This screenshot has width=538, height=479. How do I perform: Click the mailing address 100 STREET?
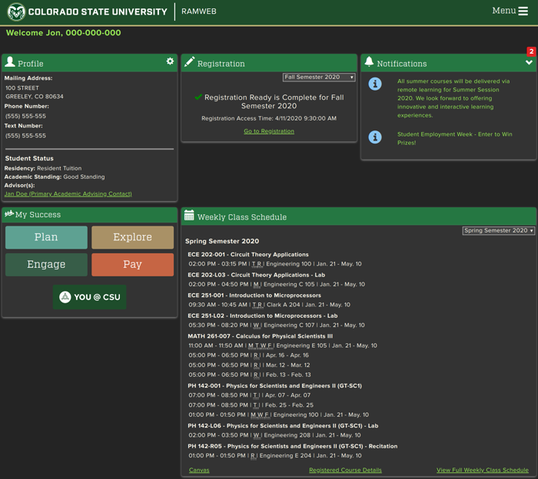22,88
